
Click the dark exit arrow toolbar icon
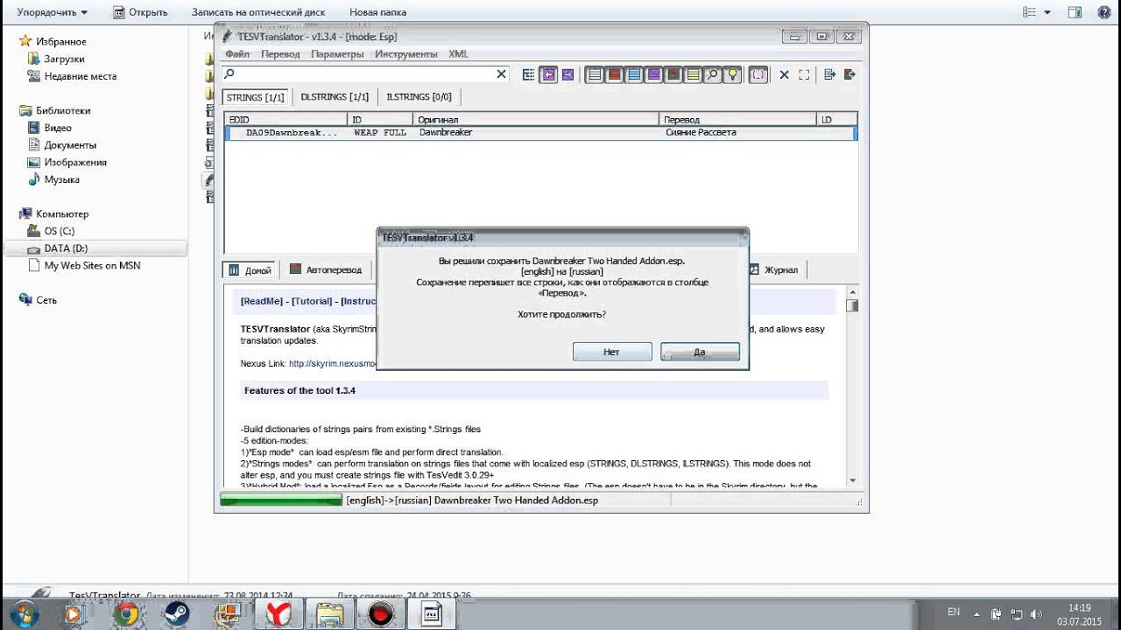(849, 75)
